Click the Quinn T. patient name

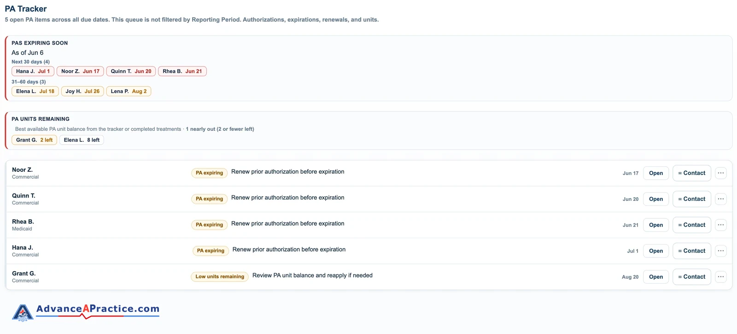[x=23, y=196]
